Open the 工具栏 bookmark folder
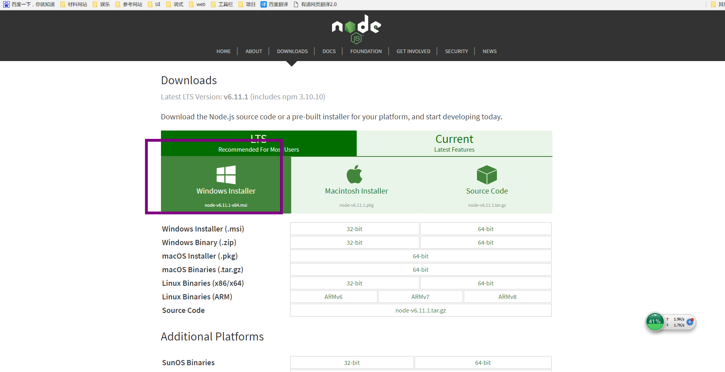Image resolution: width=725 pixels, height=372 pixels. click(x=222, y=4)
